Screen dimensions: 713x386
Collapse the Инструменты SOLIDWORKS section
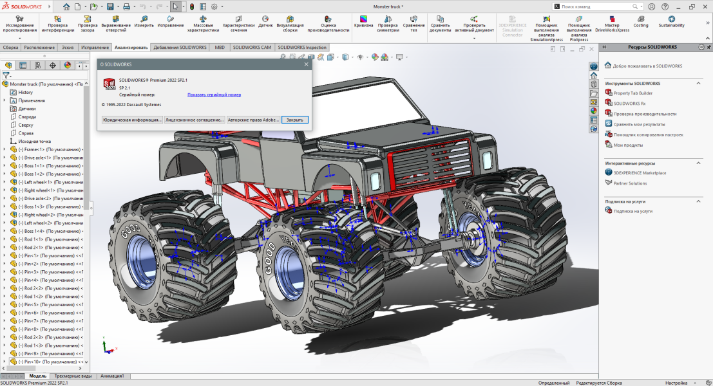coord(698,83)
